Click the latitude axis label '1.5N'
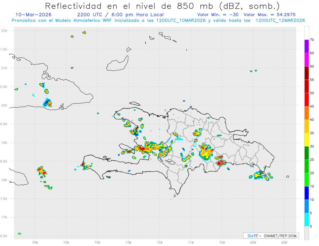This screenshot has height=246, width=319. coord(4,49)
